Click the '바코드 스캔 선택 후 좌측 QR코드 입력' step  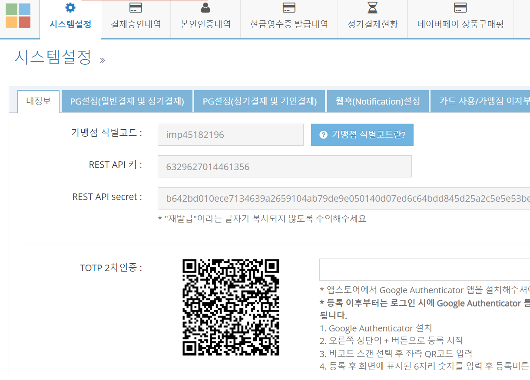point(396,354)
